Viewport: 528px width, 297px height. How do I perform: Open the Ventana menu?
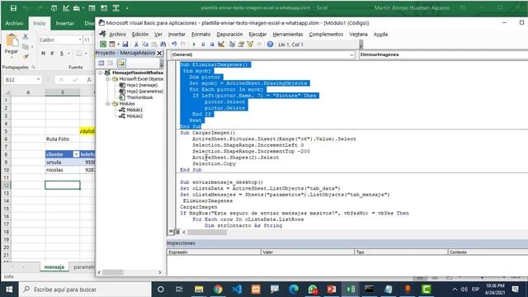[x=358, y=35]
